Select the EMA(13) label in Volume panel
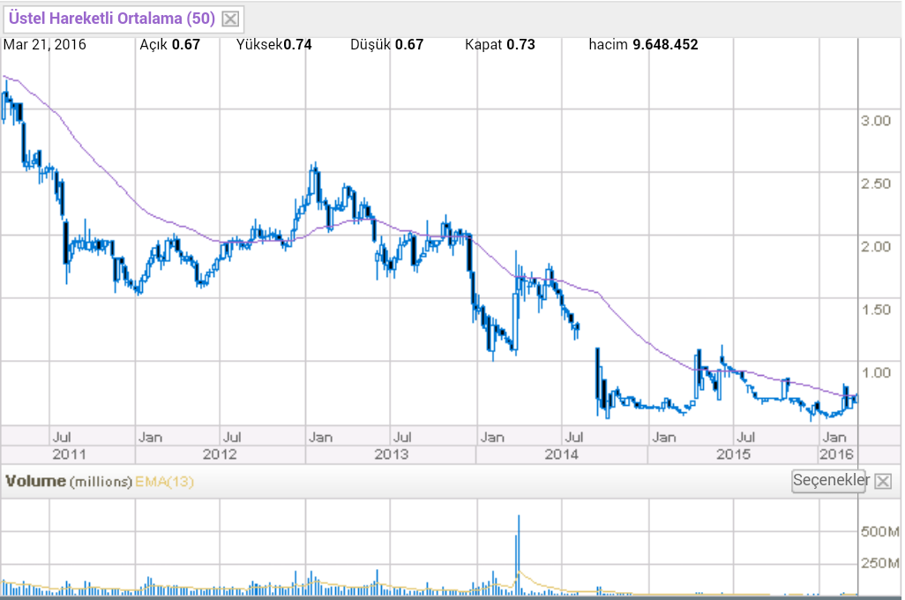905x600 pixels. coord(164,482)
